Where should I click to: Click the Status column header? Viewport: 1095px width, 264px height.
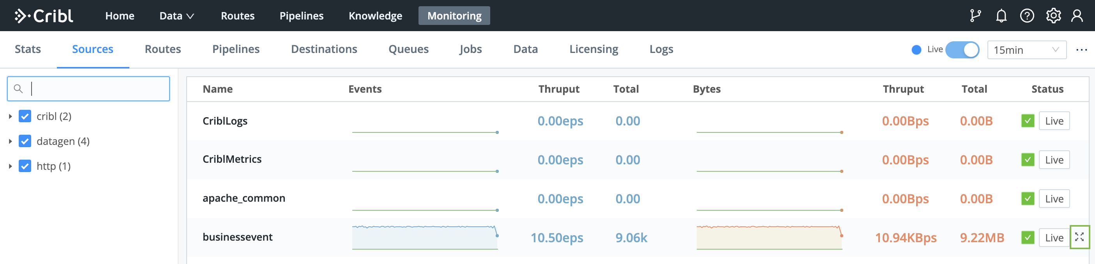pyautogui.click(x=1047, y=89)
